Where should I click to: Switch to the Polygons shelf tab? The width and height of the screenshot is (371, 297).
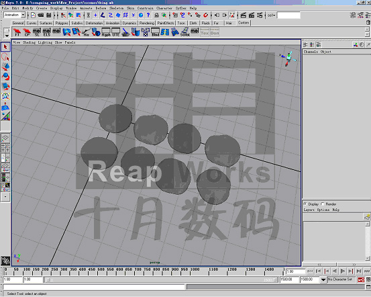pyautogui.click(x=62, y=23)
